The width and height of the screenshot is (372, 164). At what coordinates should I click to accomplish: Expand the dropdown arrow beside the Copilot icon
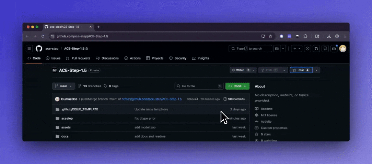click(283, 49)
